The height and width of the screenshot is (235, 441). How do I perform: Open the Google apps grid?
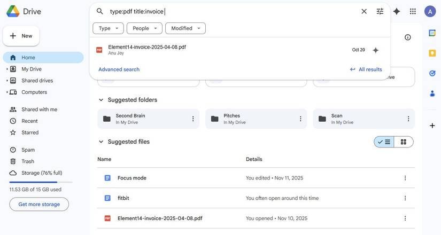[x=413, y=12]
